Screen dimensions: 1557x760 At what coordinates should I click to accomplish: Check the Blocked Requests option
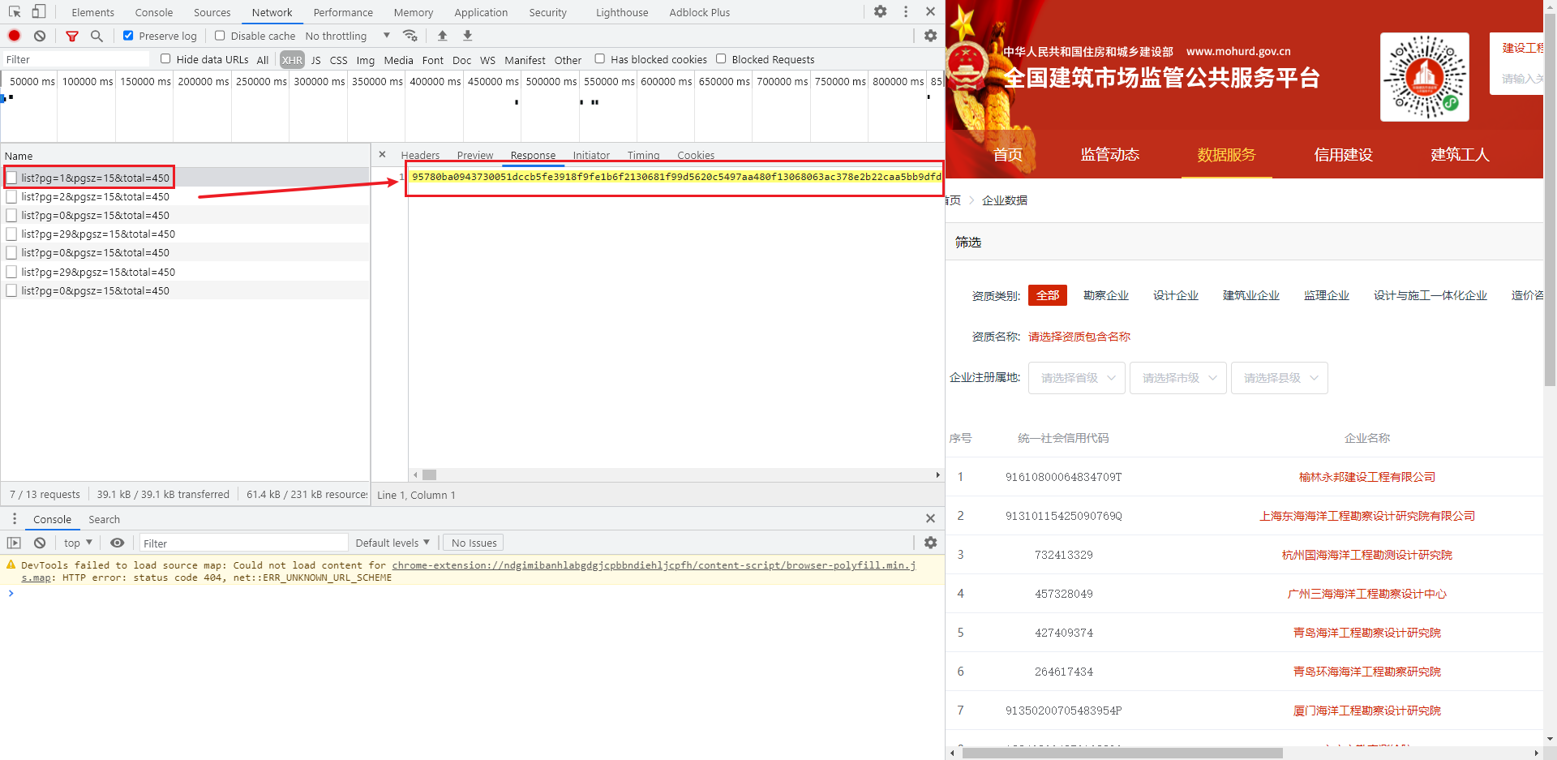[721, 58]
